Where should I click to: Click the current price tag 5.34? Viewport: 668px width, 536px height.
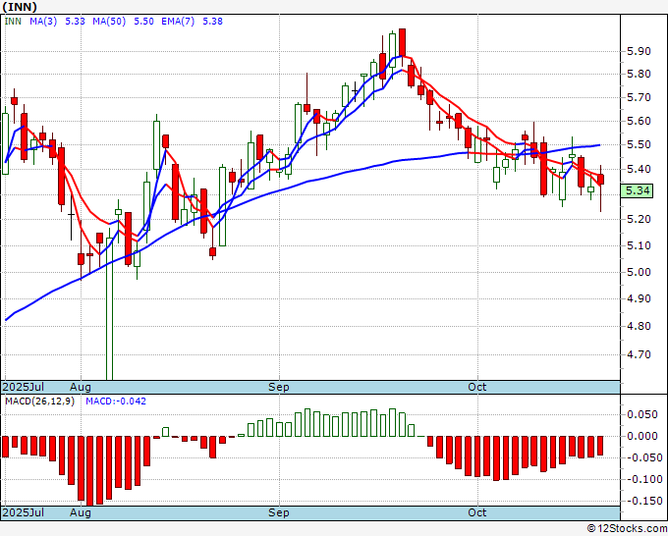point(637,190)
